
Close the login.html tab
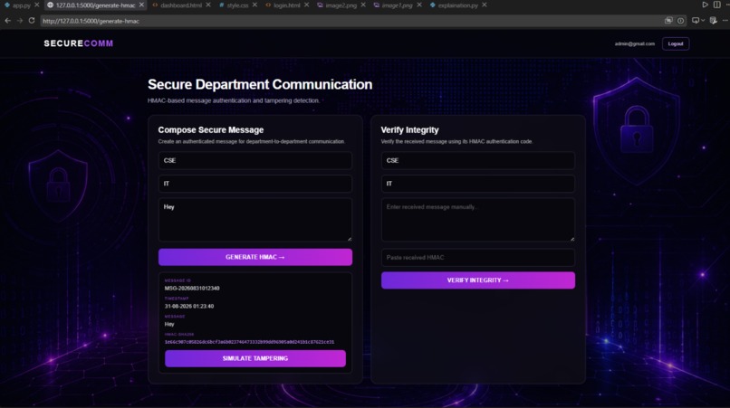(306, 5)
